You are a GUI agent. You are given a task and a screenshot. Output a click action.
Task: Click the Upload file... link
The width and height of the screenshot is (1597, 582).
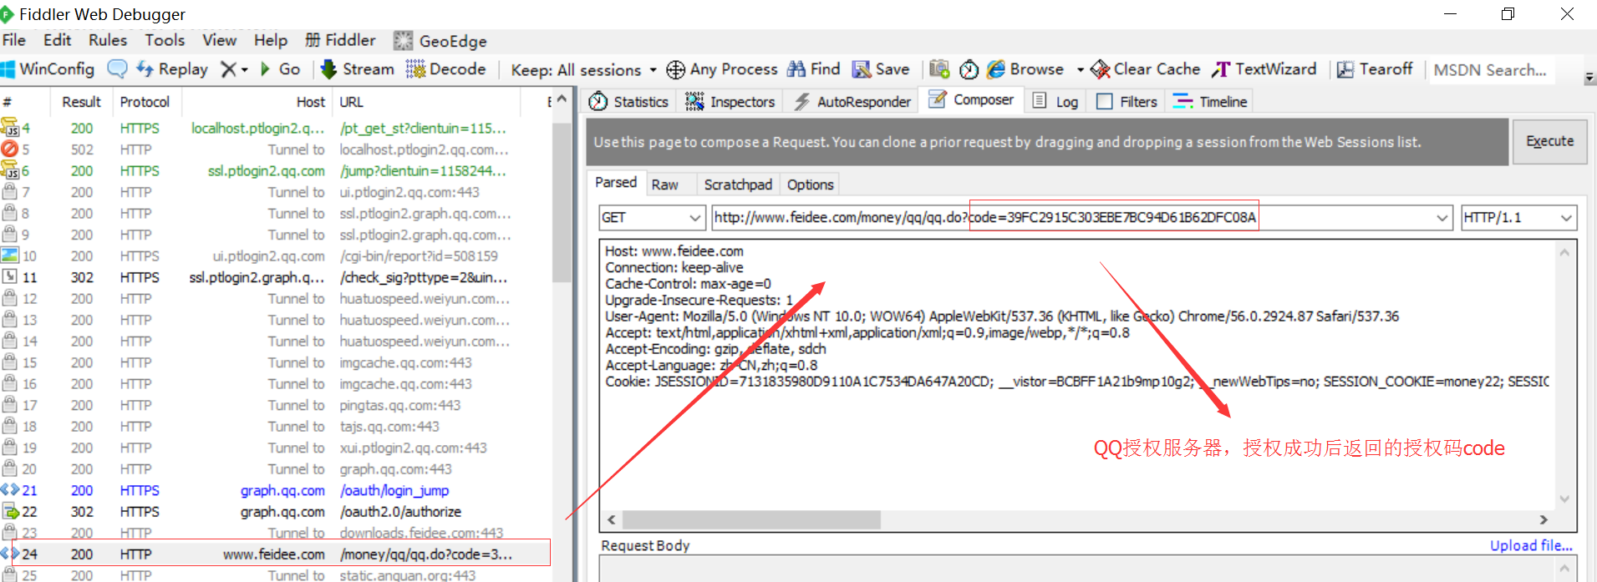1530,545
